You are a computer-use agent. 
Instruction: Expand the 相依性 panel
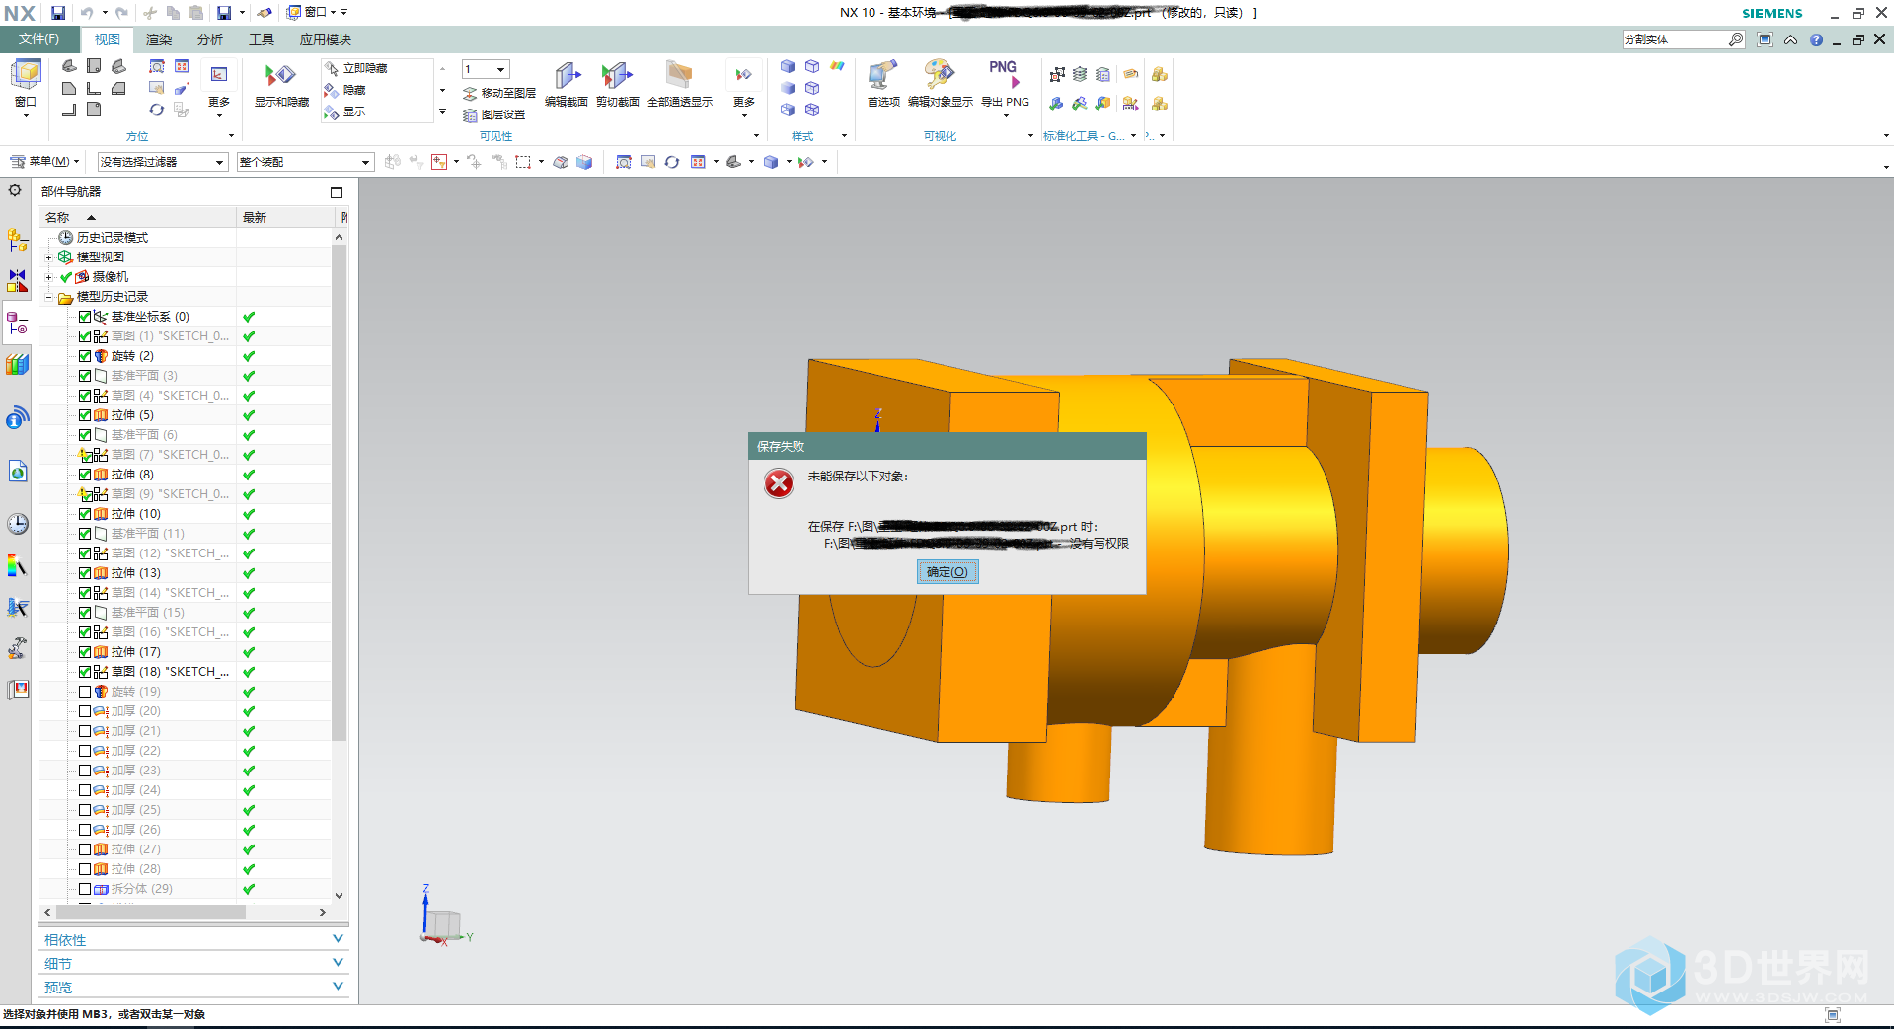[193, 939]
